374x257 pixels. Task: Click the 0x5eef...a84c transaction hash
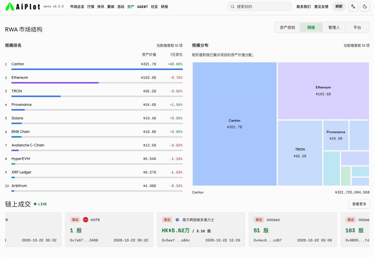[x=176, y=240]
